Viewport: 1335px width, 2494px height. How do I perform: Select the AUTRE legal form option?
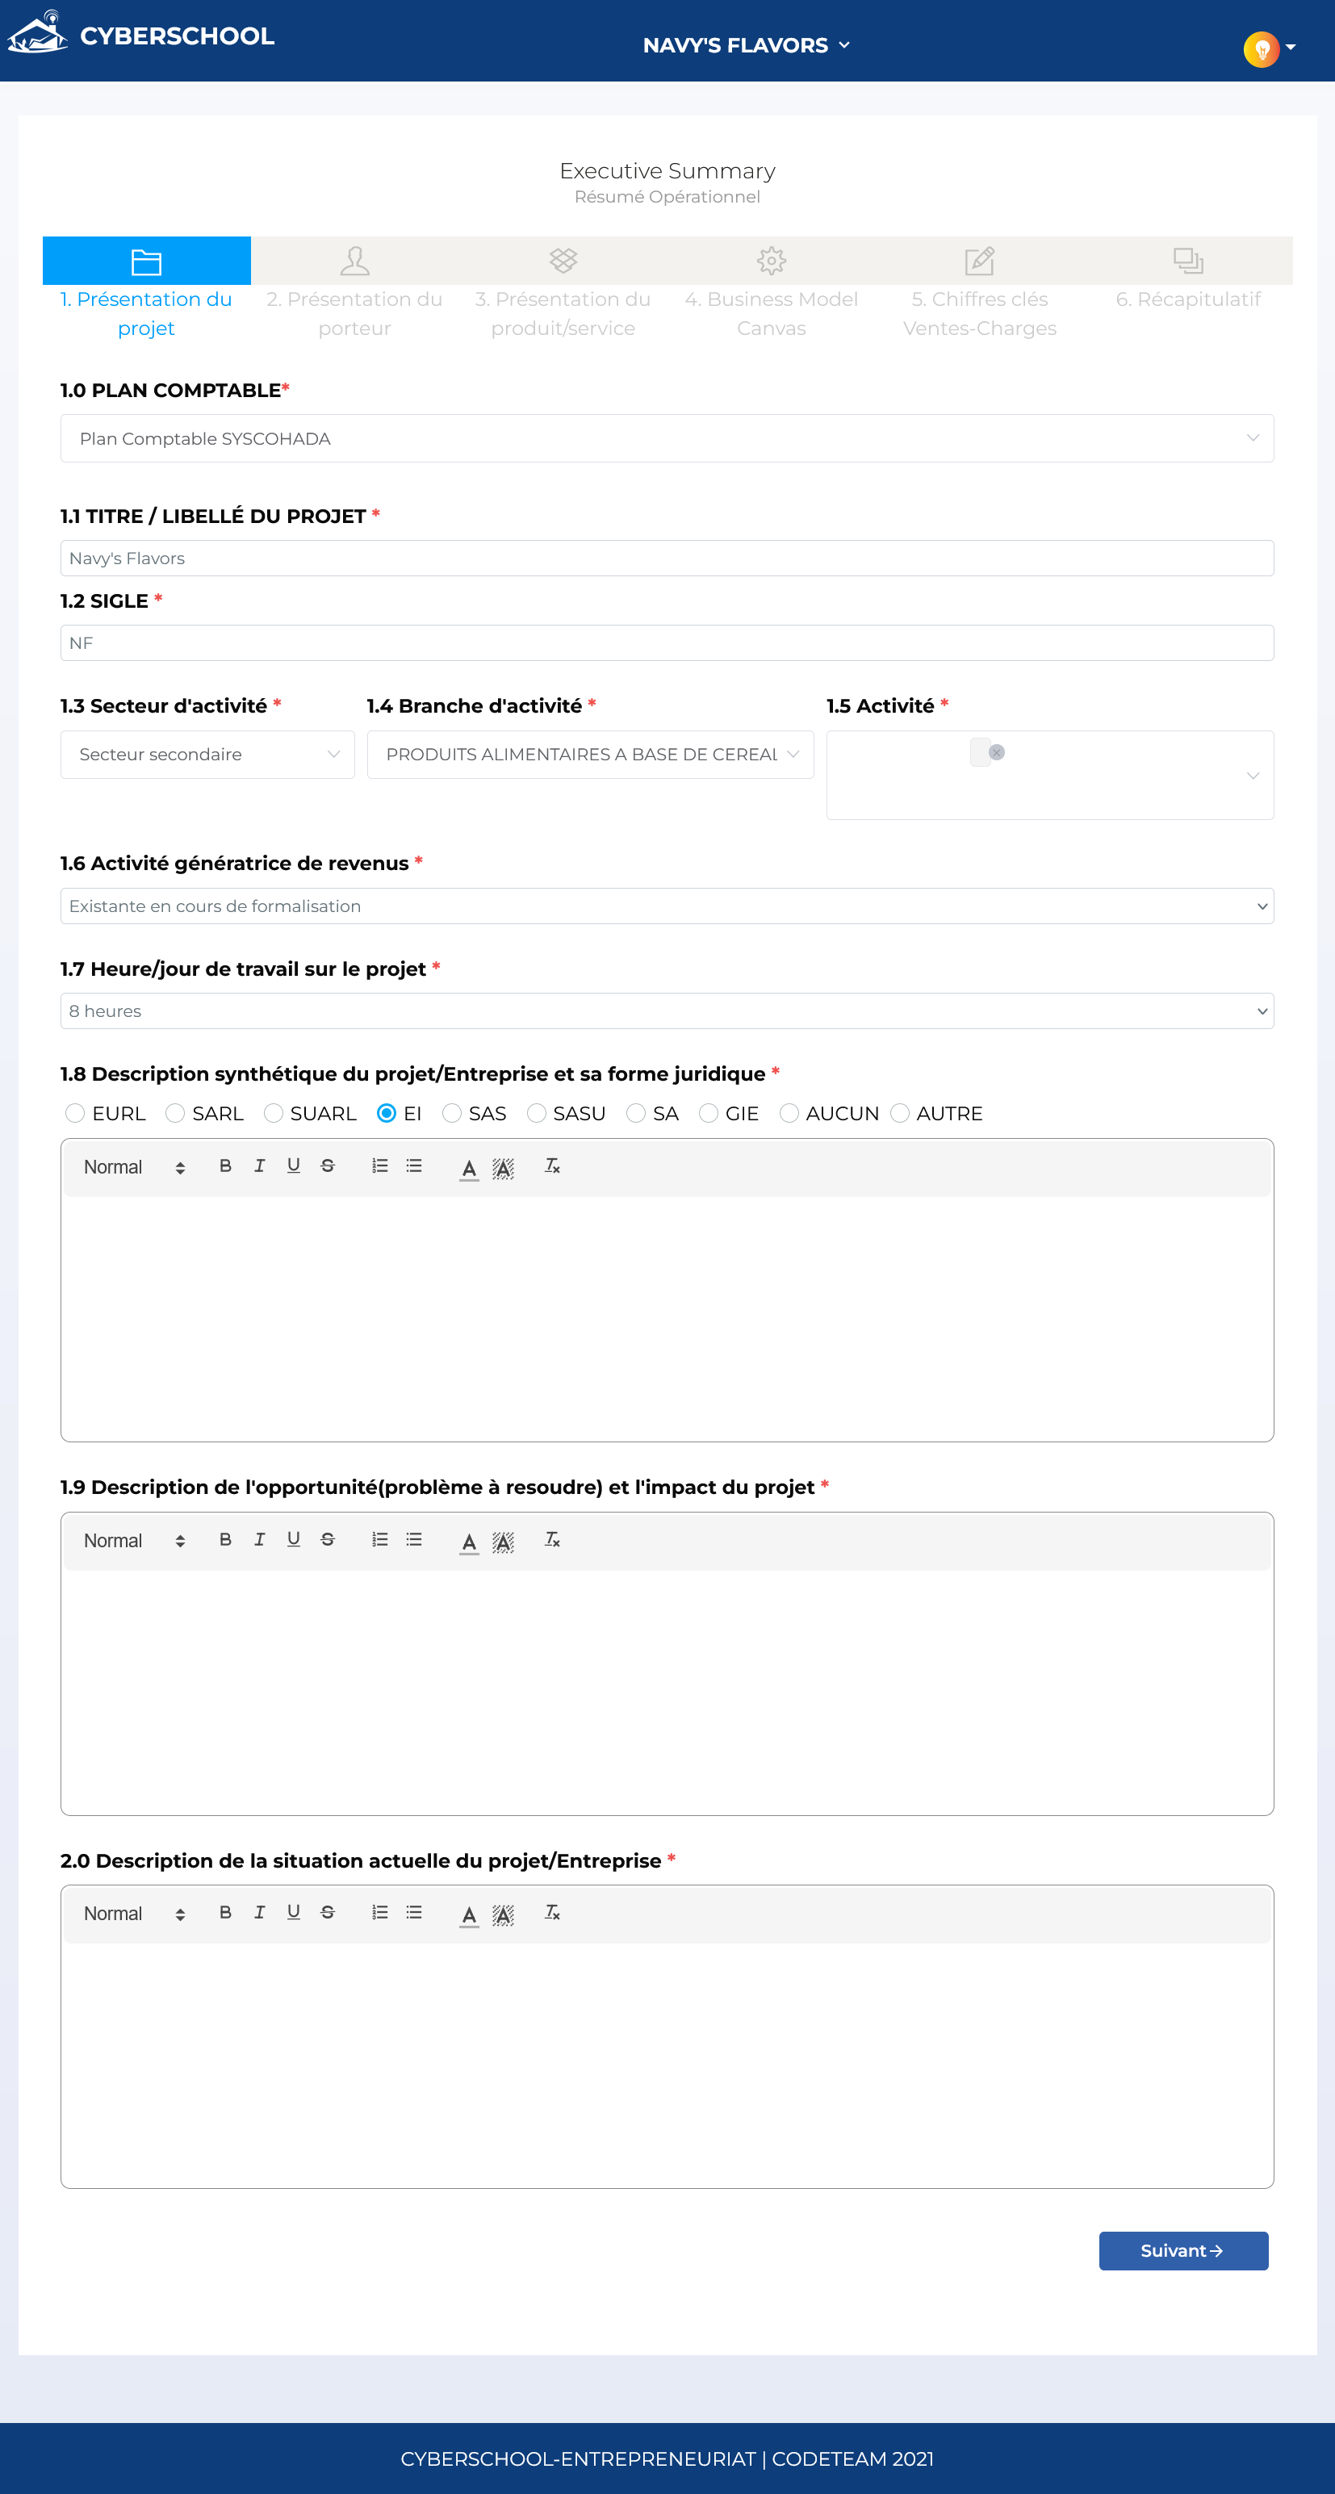tap(899, 1113)
